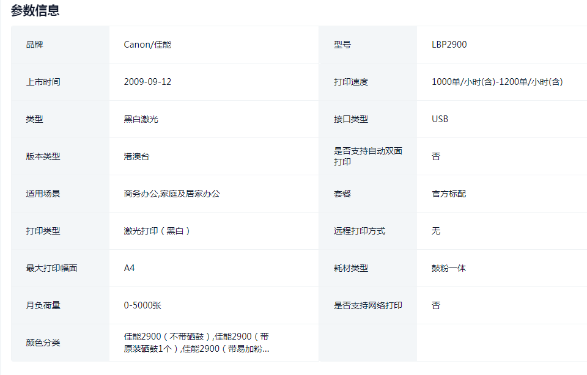Select the 版本类型 label

pyautogui.click(x=43, y=156)
